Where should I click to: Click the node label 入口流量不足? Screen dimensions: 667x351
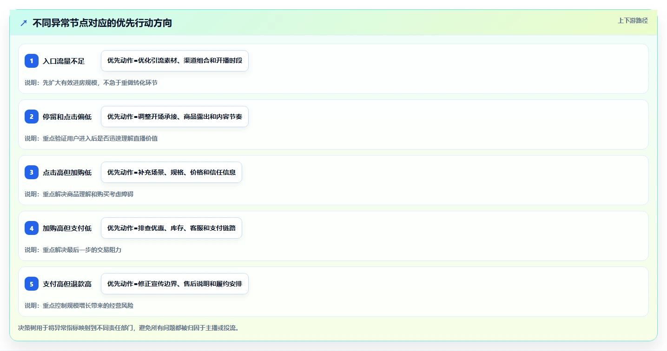click(x=64, y=61)
